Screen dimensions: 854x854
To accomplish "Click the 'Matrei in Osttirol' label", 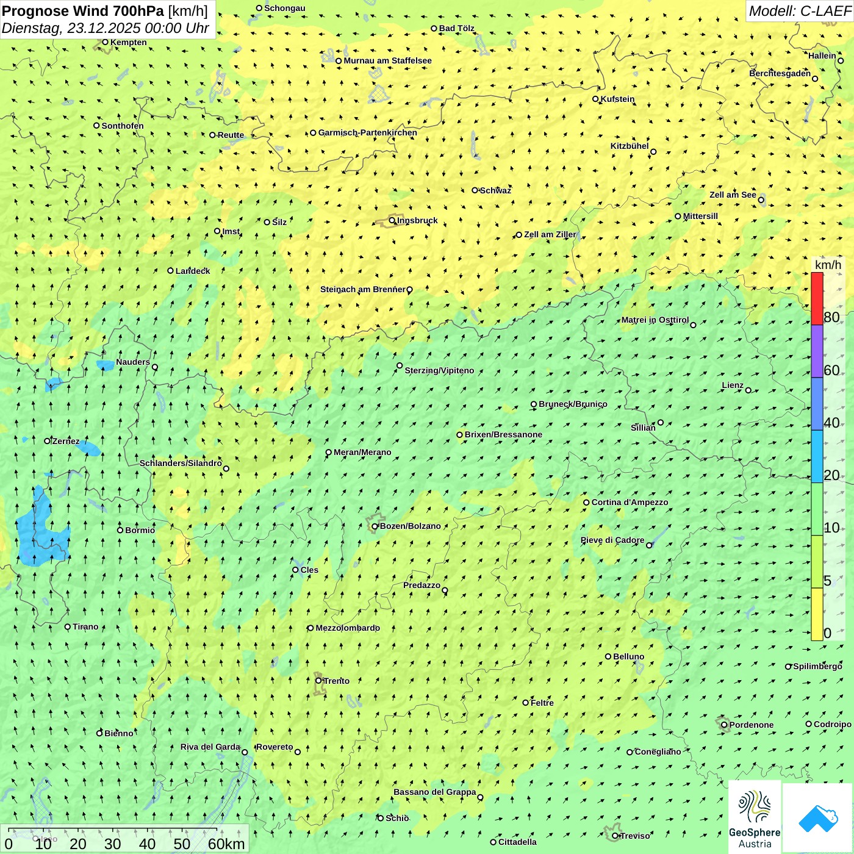I will click(x=655, y=320).
